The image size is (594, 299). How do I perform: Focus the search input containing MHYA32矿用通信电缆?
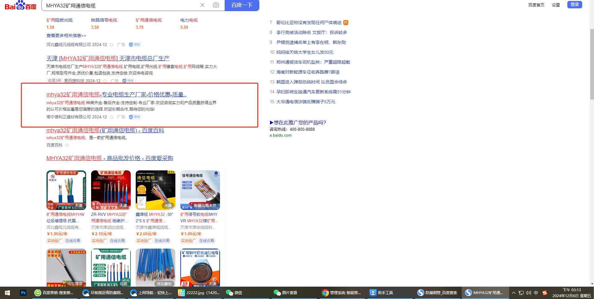(121, 5)
